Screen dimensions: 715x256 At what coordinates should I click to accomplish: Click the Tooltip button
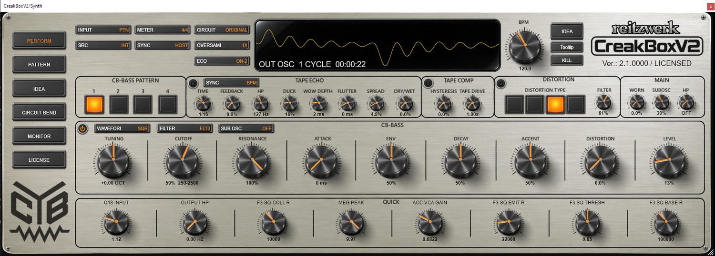(567, 48)
